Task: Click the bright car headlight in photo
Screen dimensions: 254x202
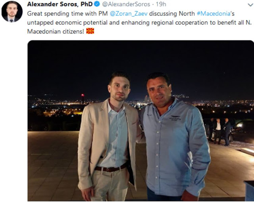Action: point(240,125)
